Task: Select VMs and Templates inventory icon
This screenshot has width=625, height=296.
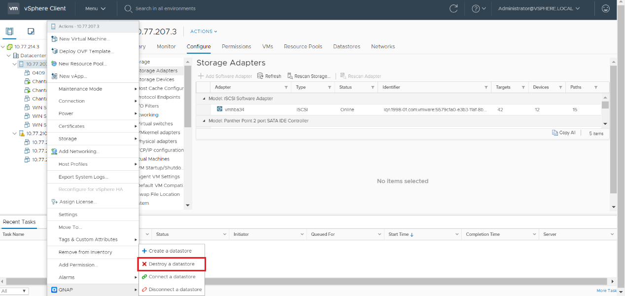Action: (31, 32)
